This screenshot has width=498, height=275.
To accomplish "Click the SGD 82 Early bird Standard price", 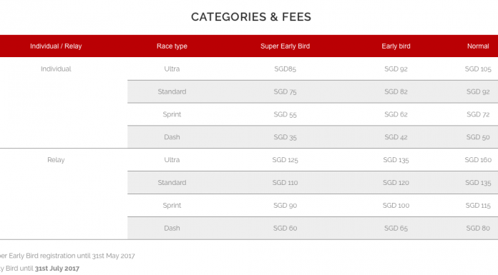I will (396, 91).
